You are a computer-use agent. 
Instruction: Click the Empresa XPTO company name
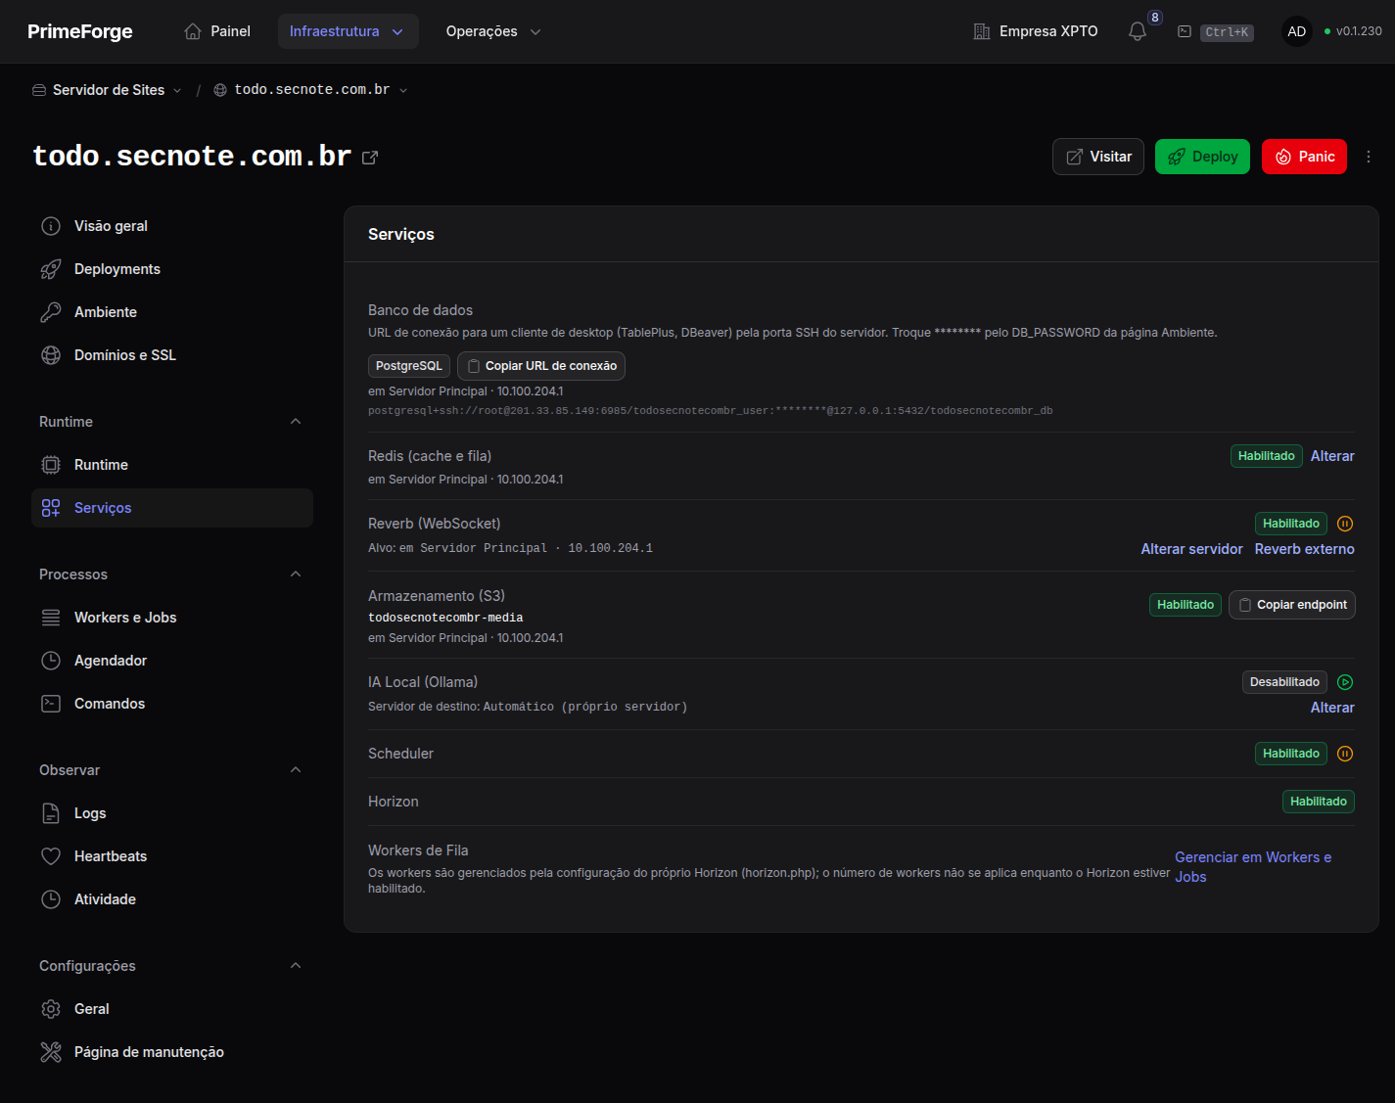click(x=1048, y=31)
